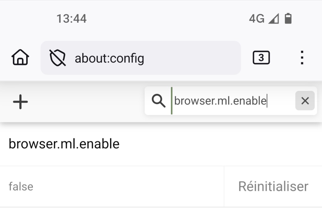The image size is (322, 215).
Task: Tap the magnifier search icon
Action: point(158,101)
